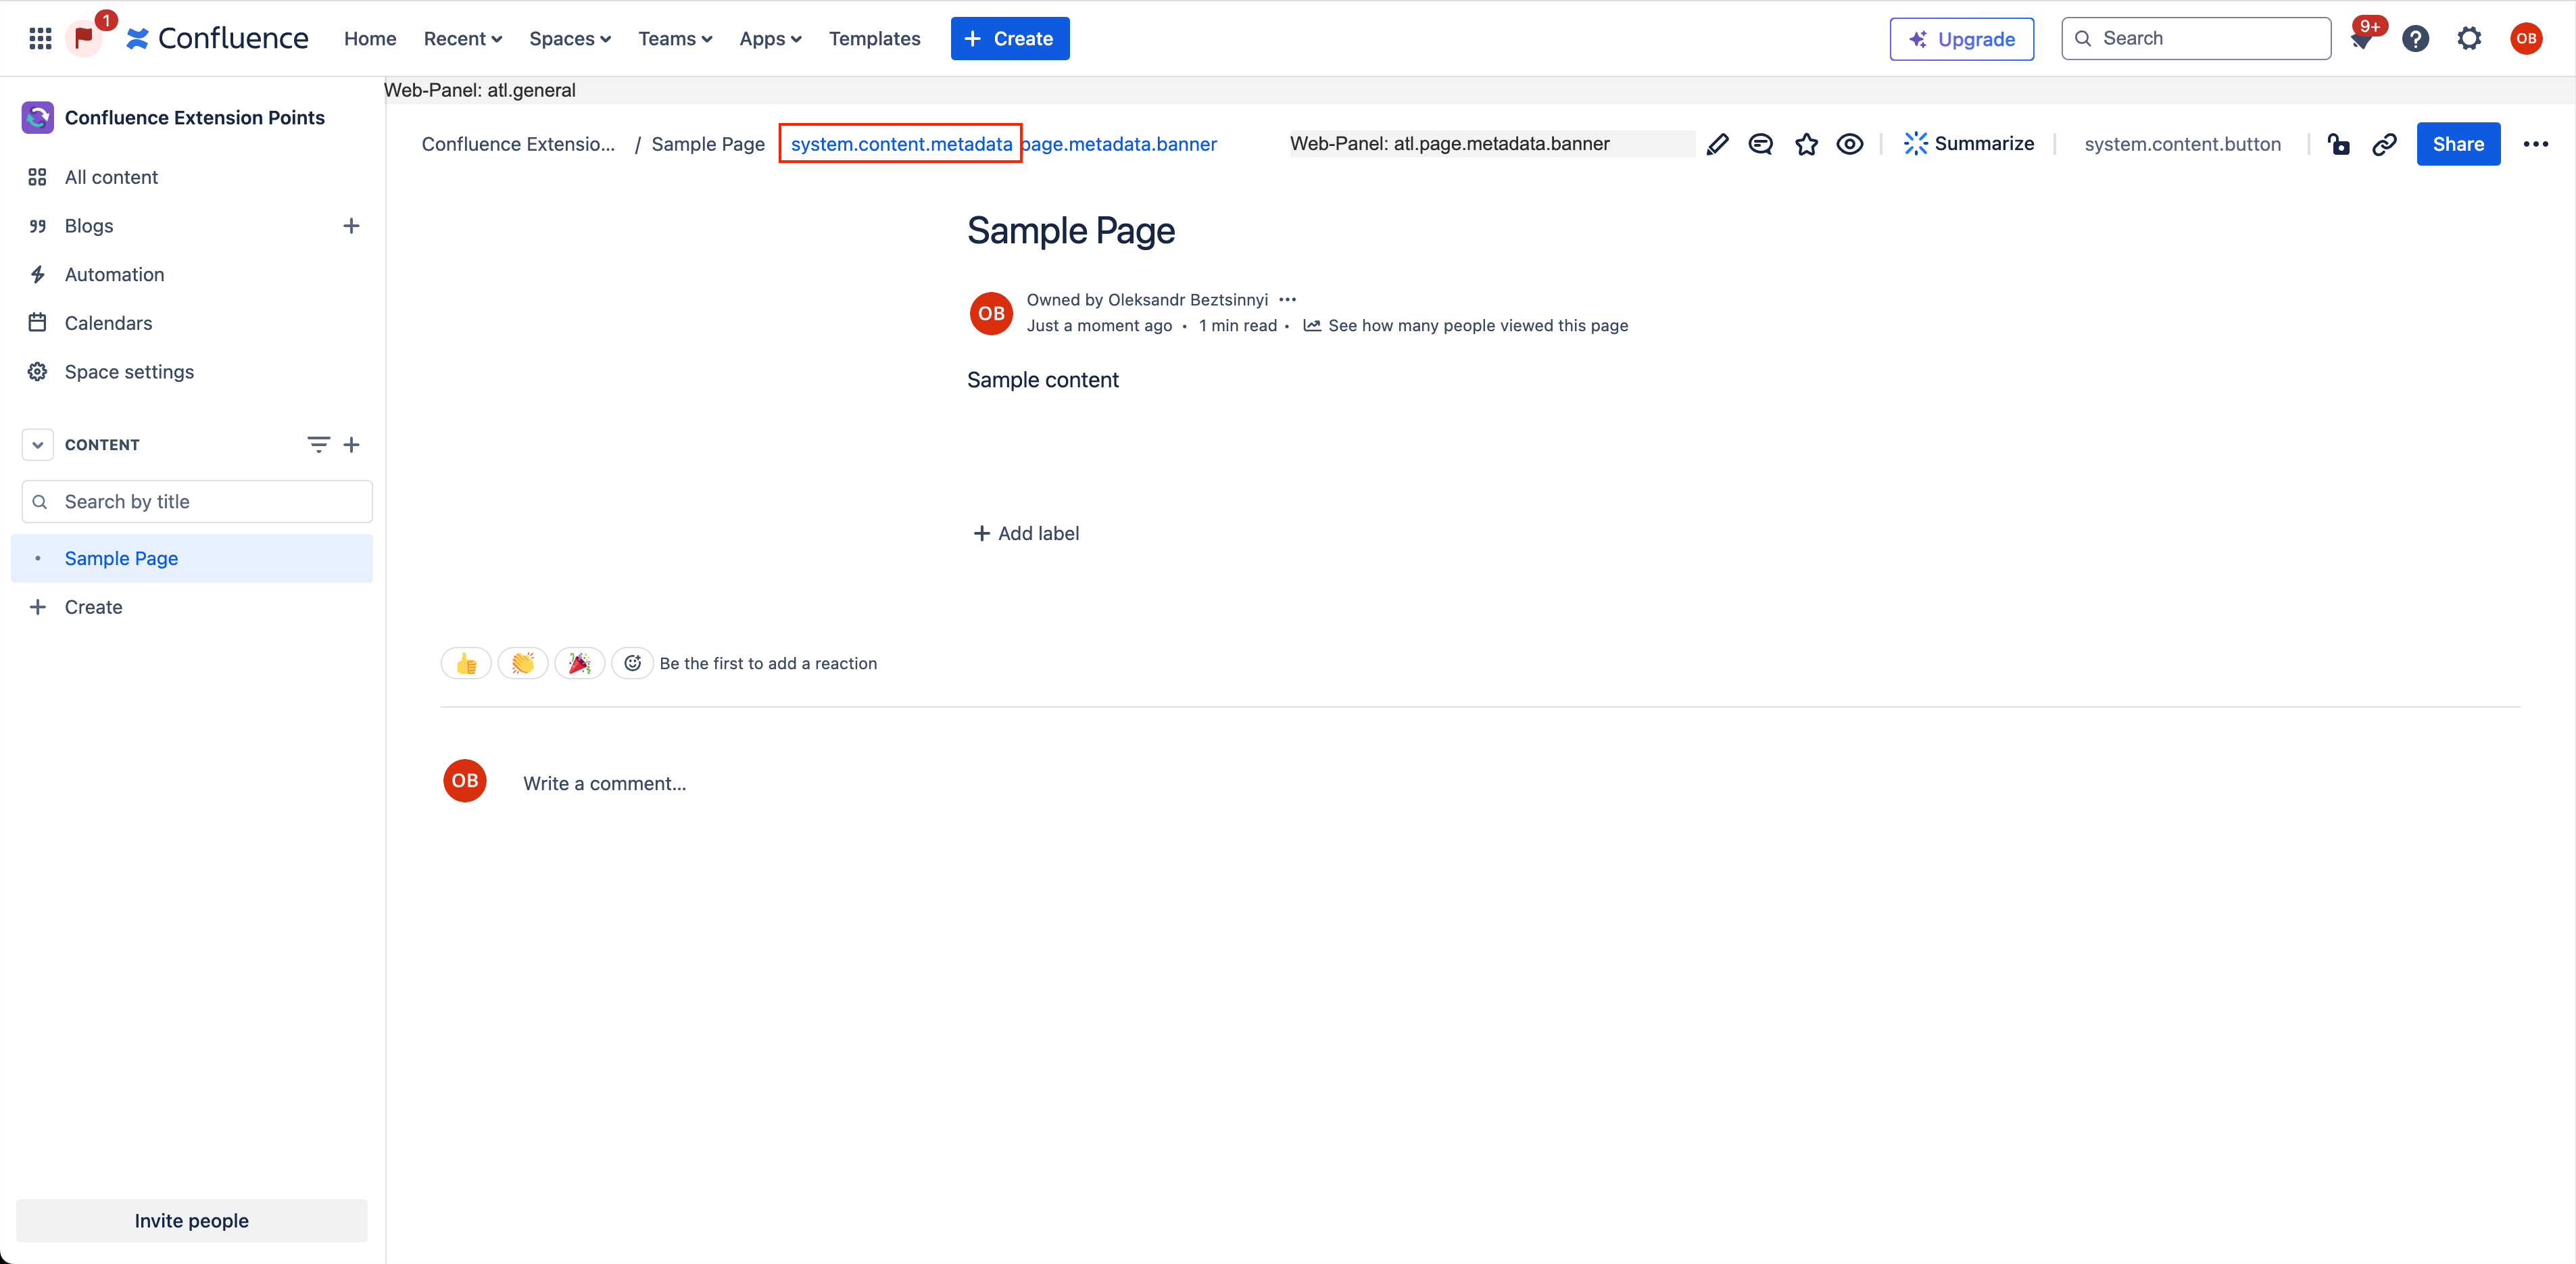Open the Home menu item

(x=370, y=38)
